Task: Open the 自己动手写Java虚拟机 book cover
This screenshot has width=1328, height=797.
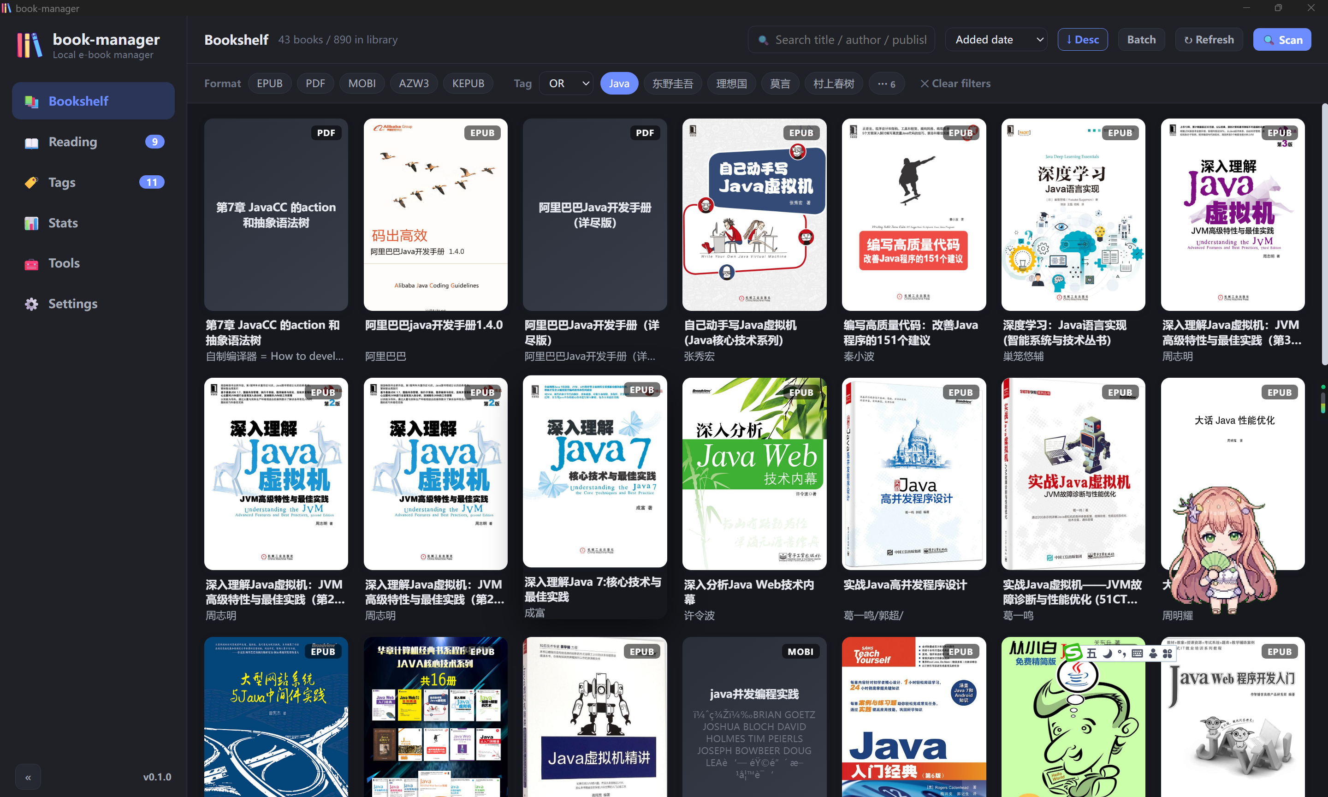Action: (754, 214)
